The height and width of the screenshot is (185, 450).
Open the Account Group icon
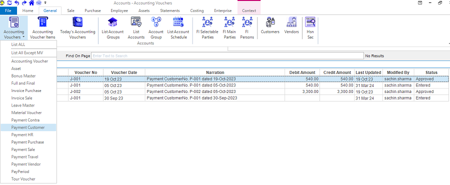coord(156,27)
